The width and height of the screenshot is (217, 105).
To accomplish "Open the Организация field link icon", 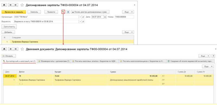I will click(x=83, y=17).
